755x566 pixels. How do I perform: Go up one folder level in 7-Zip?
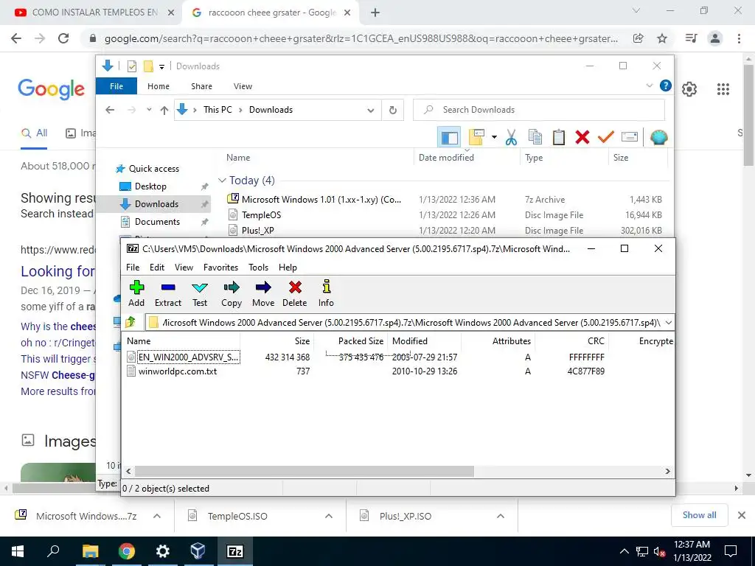131,322
